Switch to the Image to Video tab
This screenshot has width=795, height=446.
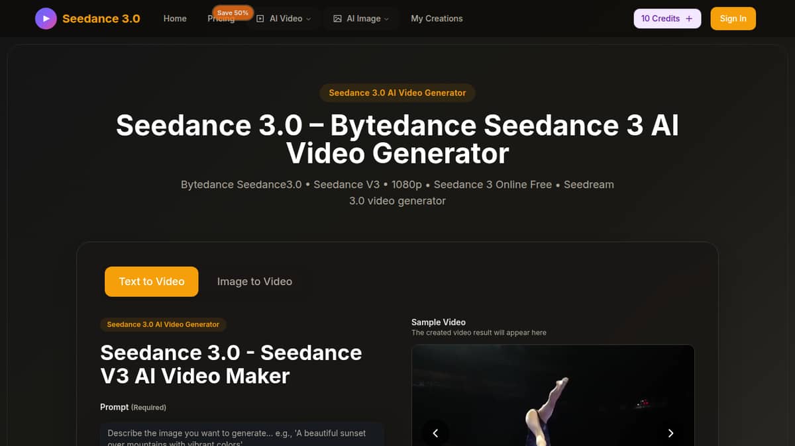coord(254,281)
